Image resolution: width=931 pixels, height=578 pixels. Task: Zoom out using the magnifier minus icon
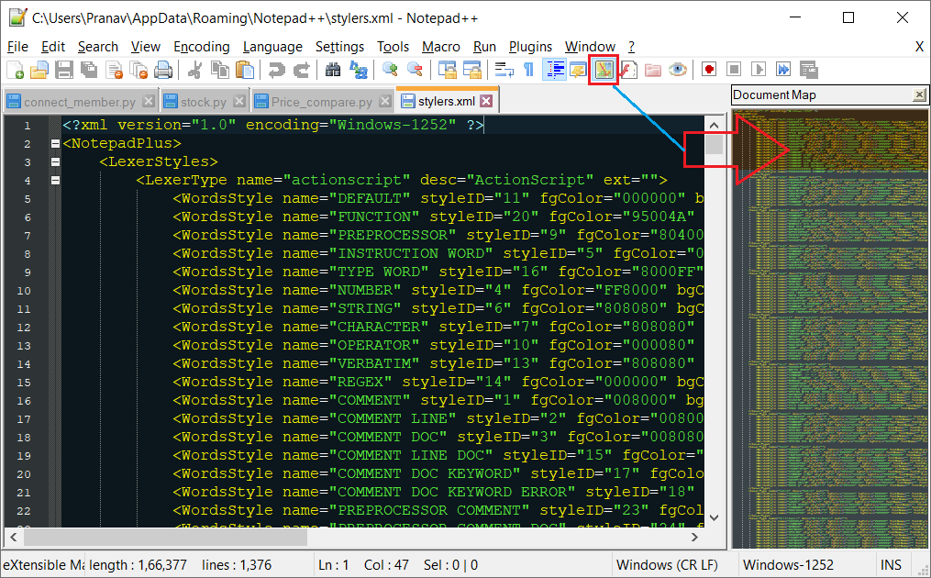pyautogui.click(x=415, y=70)
